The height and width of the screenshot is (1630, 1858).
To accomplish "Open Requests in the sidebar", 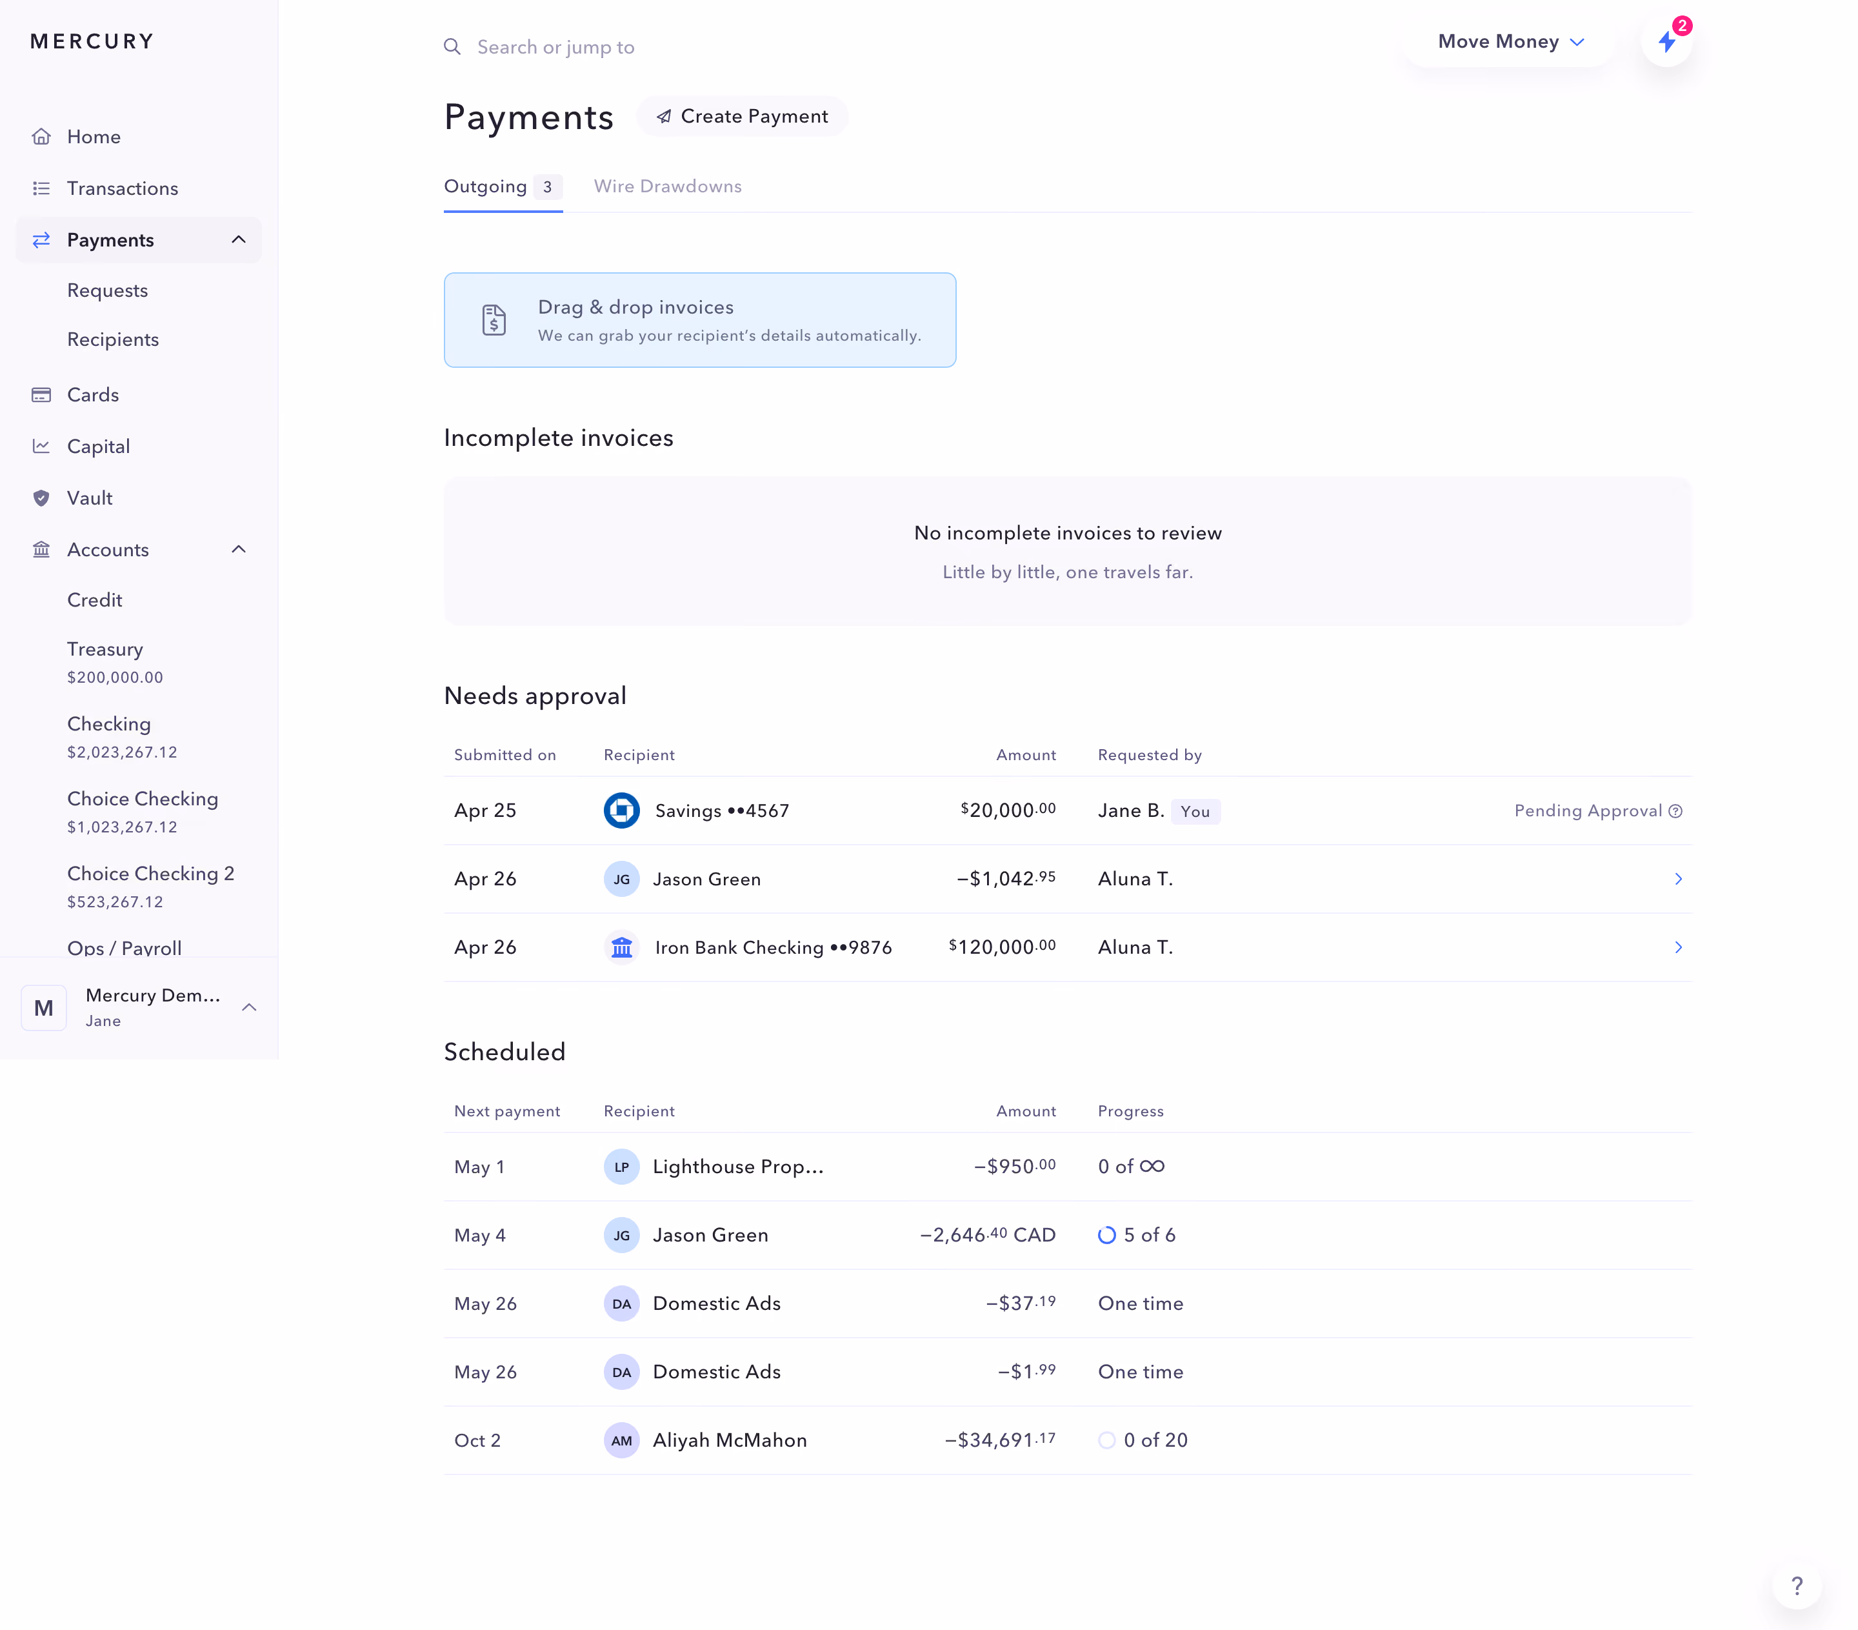I will point(107,291).
